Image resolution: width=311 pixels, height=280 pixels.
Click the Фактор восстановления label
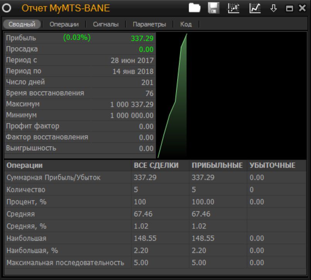(47, 137)
